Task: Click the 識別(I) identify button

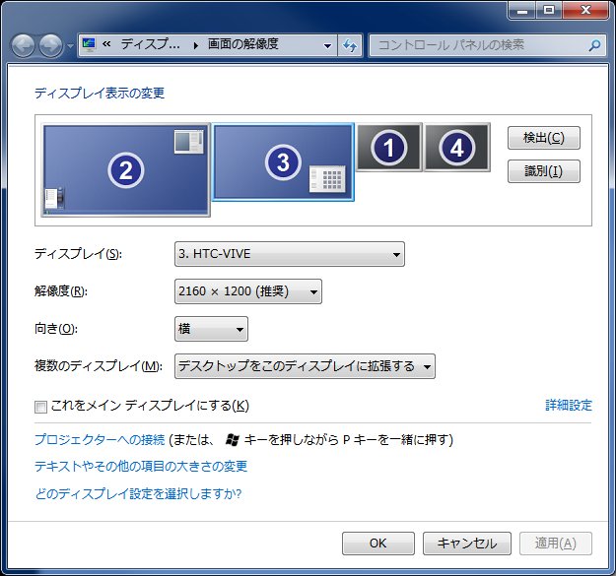Action: coord(544,171)
